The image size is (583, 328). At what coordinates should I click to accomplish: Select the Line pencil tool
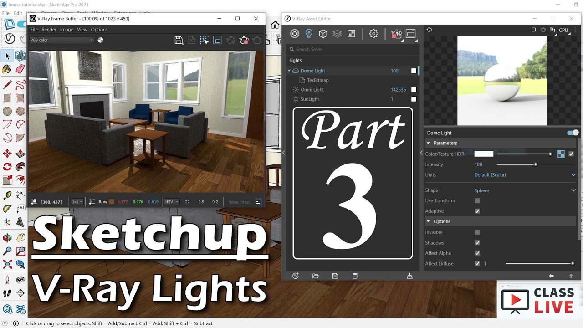click(7, 85)
